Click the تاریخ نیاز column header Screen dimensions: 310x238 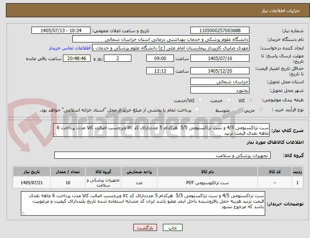[31, 172]
